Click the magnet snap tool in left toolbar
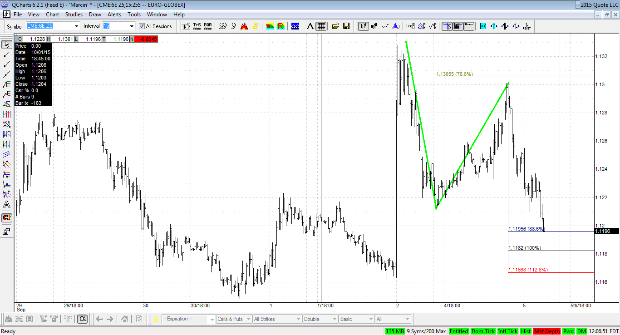This screenshot has height=335, width=620. tap(7, 218)
